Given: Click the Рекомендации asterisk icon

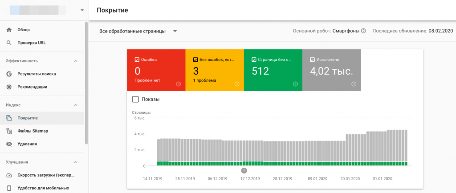Looking at the screenshot, I should pyautogui.click(x=9, y=87).
